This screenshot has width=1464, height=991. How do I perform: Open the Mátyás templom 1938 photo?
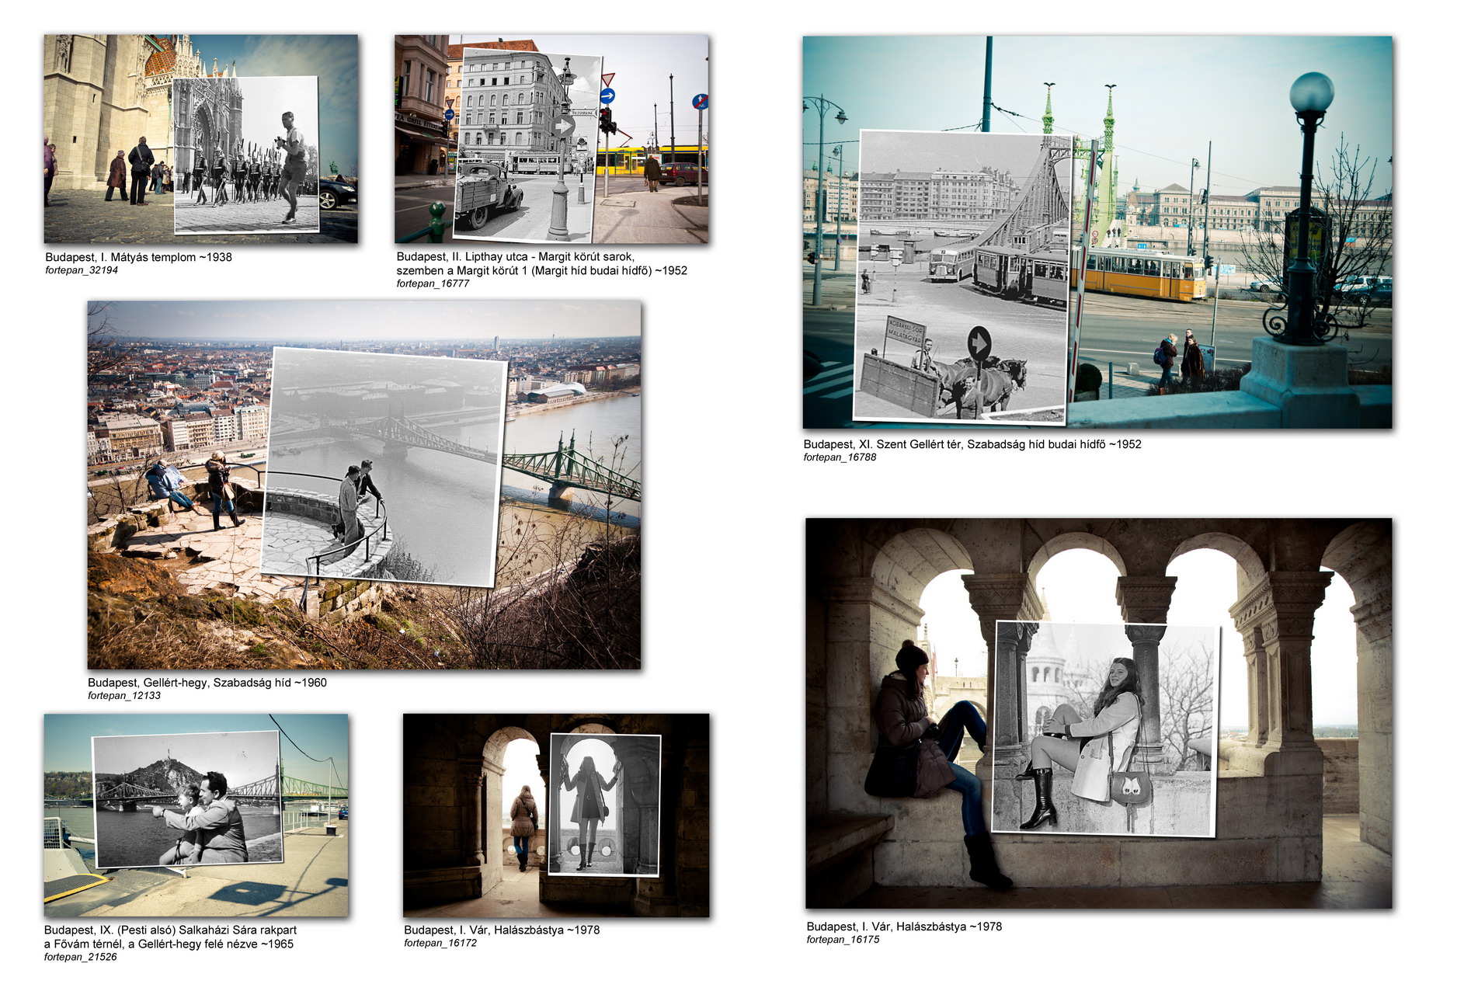[x=201, y=139]
